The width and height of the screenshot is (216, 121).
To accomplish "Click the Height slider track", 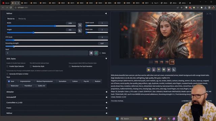I will [41, 33].
